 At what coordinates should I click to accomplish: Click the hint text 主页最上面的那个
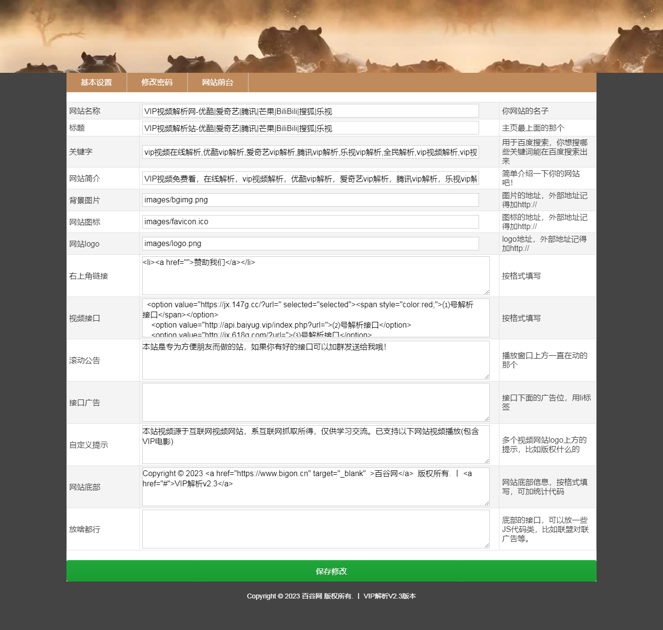pyautogui.click(x=533, y=128)
